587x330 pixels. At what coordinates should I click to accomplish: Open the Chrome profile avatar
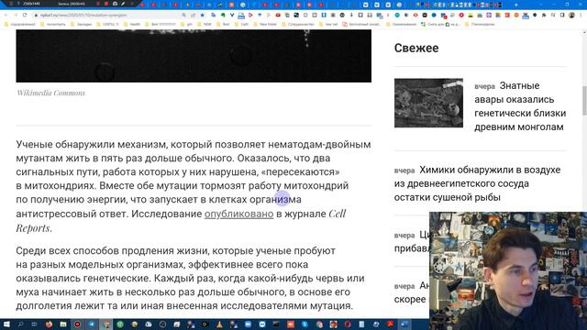pyautogui.click(x=571, y=15)
